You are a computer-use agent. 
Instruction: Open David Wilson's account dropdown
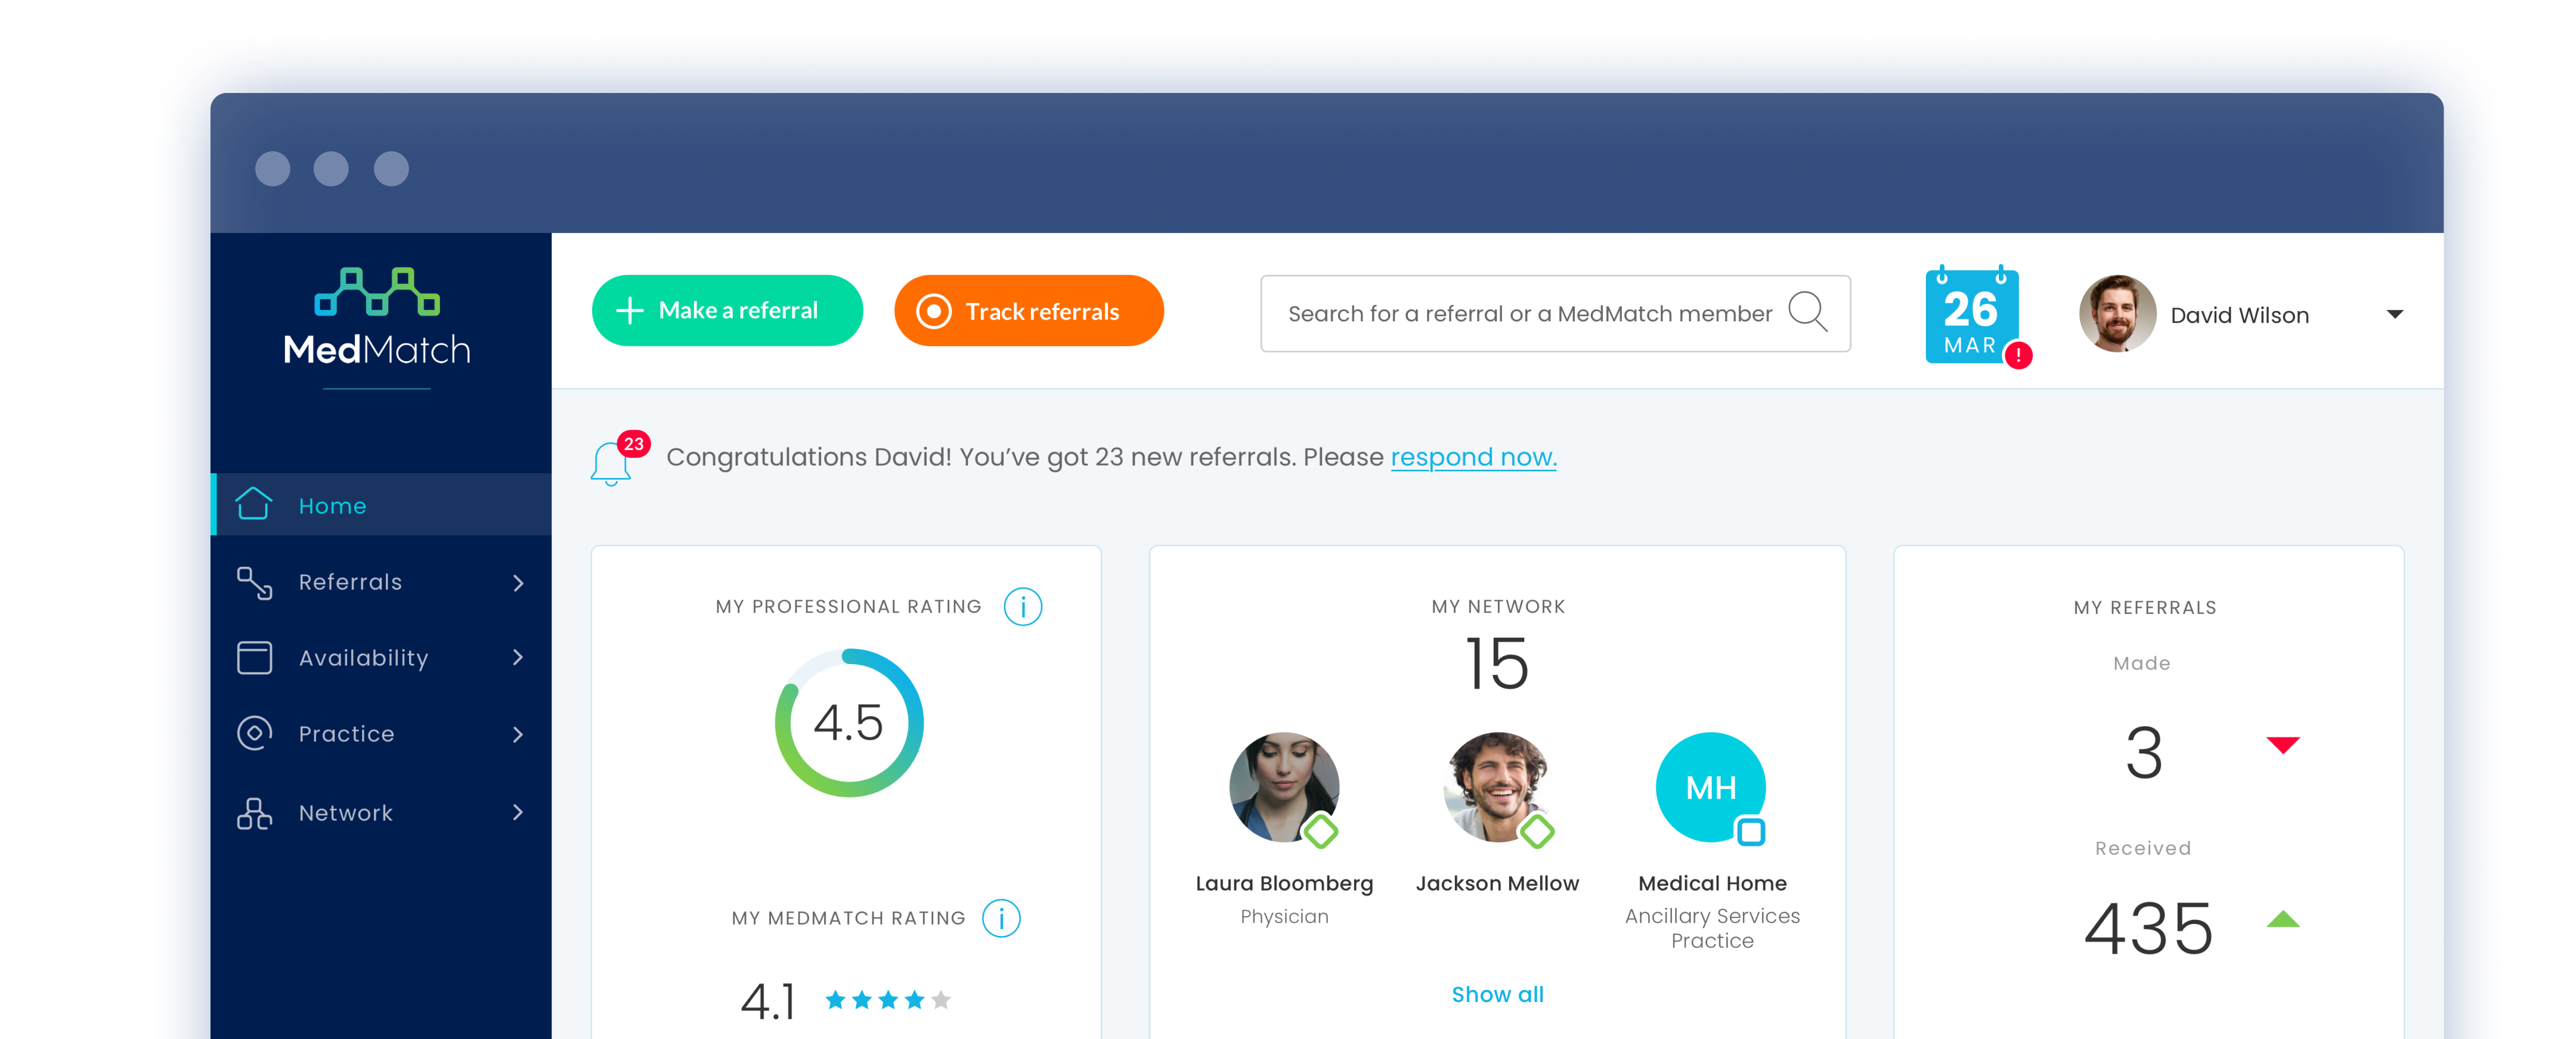click(2396, 314)
